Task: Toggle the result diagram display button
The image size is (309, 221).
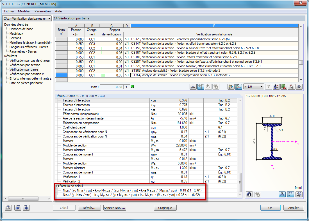Action: [193, 87]
